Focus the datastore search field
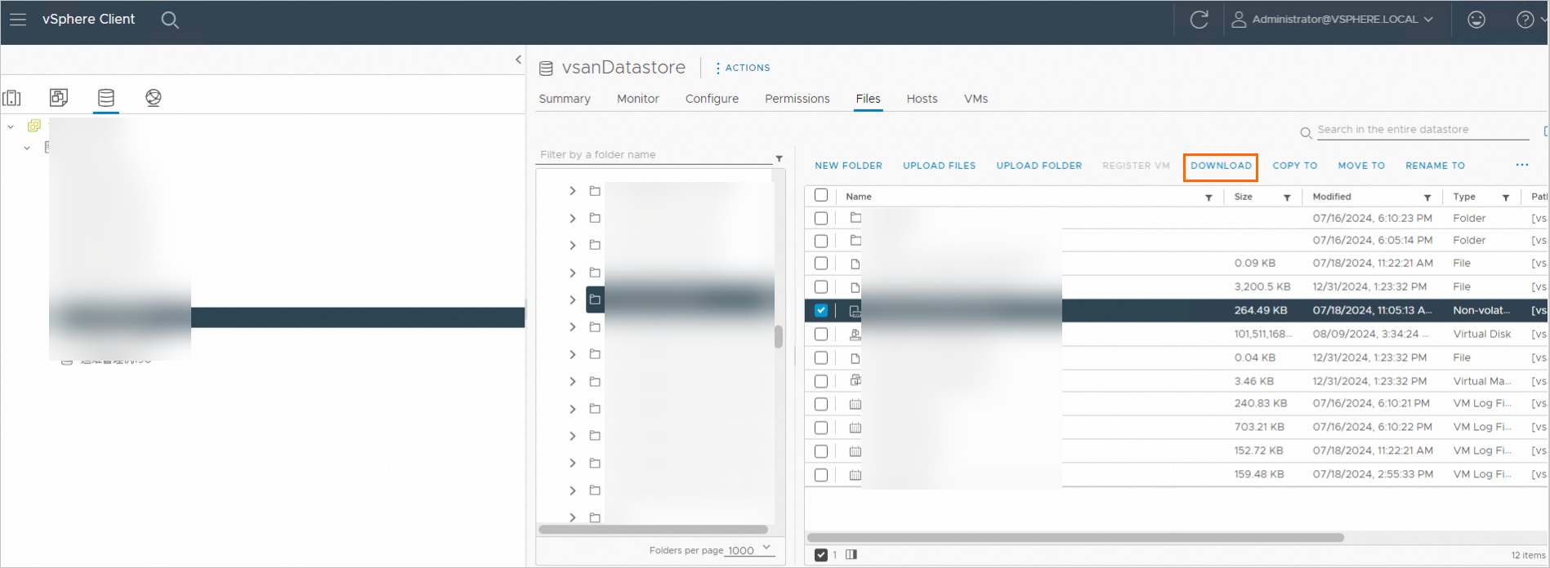This screenshot has width=1550, height=568. click(1422, 130)
